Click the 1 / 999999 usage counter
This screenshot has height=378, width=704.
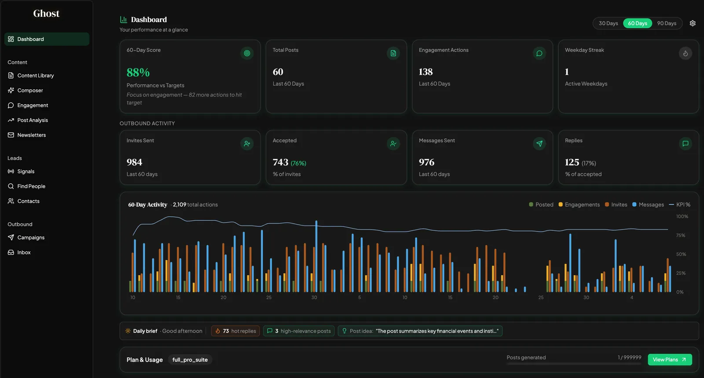[629, 358]
